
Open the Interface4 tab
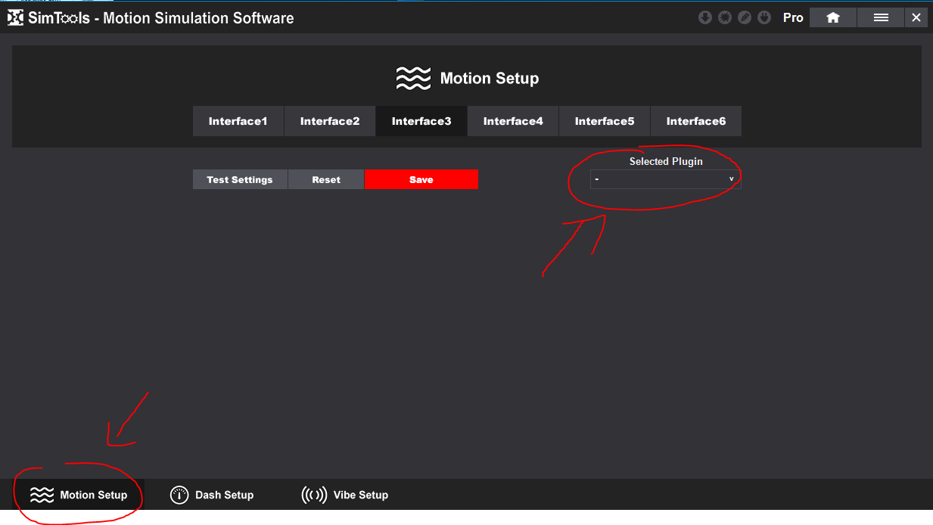pyautogui.click(x=513, y=121)
